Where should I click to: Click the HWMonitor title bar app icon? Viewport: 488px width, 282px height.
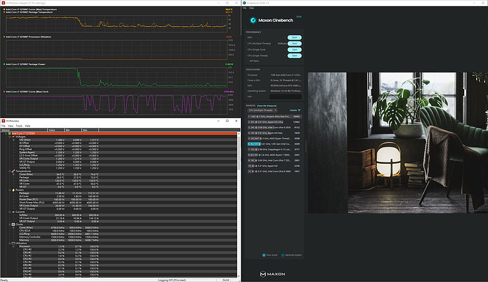[3, 121]
